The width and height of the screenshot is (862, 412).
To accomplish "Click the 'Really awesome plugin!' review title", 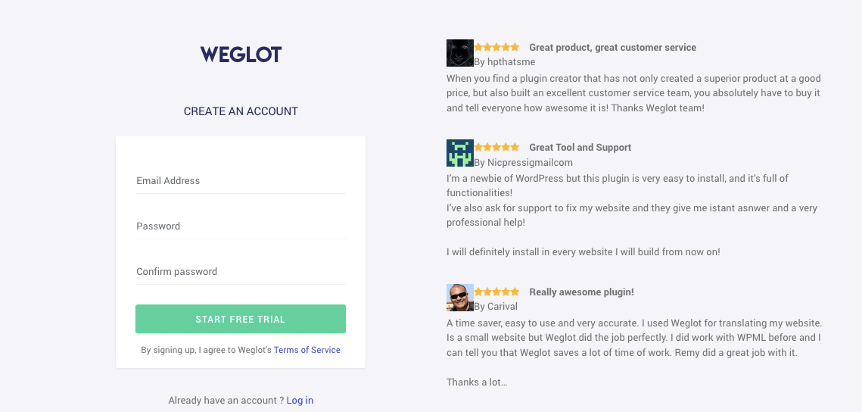I will 581,292.
